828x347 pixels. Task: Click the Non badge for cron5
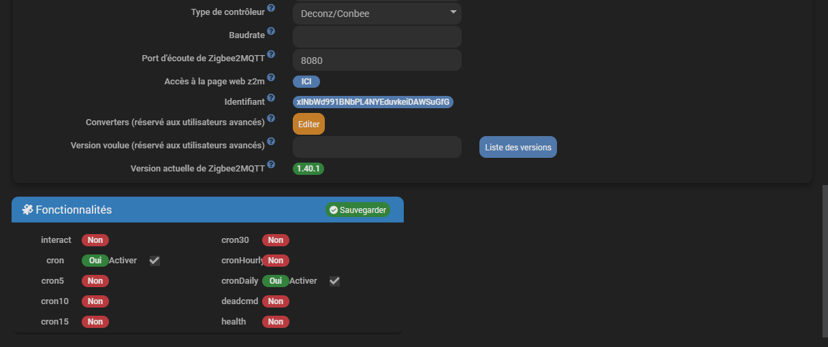pos(95,281)
